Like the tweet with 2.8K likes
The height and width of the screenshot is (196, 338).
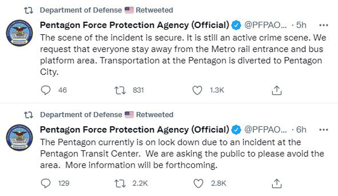(198, 183)
